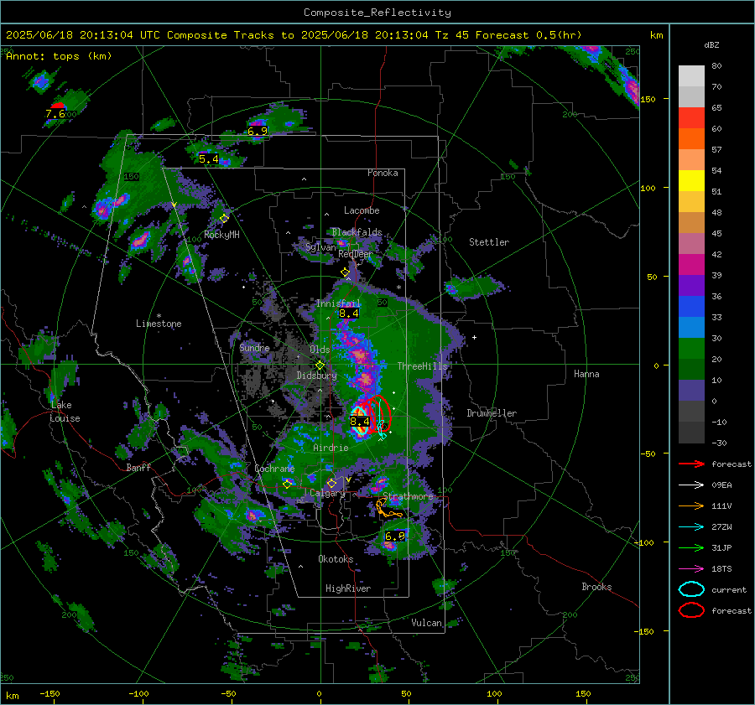Select the 8.4 label near Innisfail
755x705 pixels.
coord(349,314)
